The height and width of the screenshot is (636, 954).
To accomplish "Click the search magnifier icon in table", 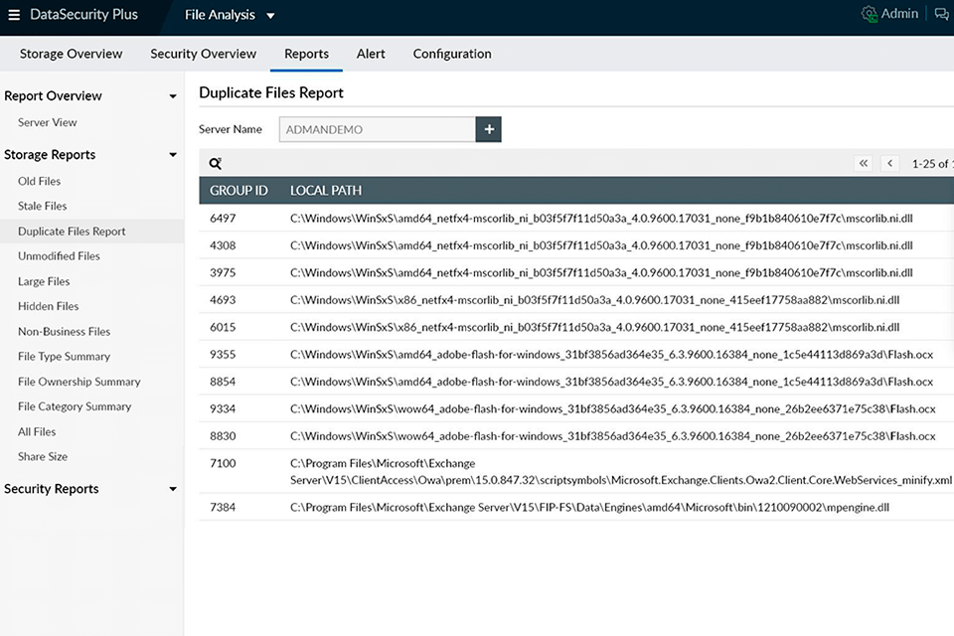I will (x=216, y=164).
